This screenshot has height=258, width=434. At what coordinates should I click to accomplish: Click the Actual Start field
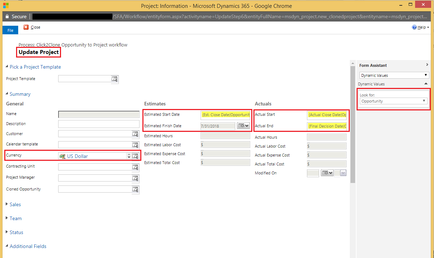(x=327, y=115)
